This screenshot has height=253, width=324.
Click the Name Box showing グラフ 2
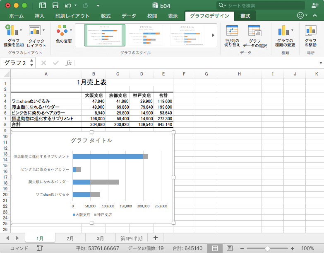click(x=15, y=63)
